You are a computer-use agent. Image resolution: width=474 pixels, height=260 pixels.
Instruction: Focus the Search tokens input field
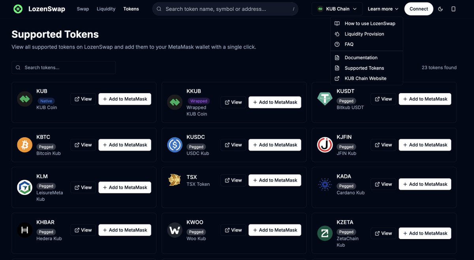click(x=64, y=67)
